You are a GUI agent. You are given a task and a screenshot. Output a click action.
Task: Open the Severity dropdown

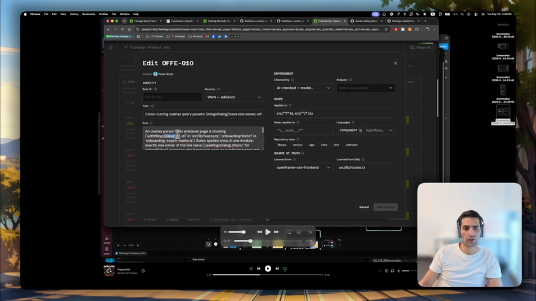point(234,97)
